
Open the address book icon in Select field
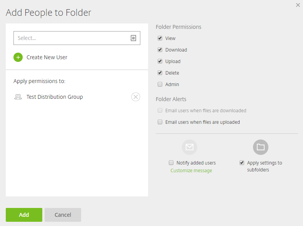coord(133,38)
